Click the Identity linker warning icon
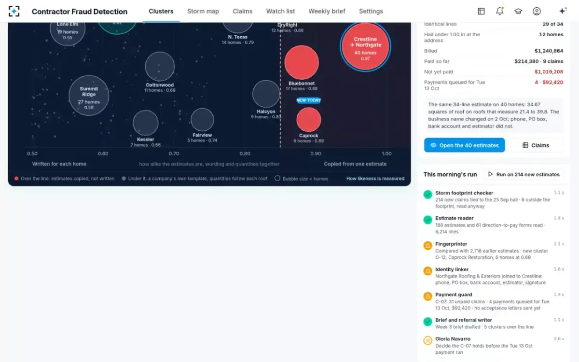Screen dimensions: 579x362 coord(427,271)
